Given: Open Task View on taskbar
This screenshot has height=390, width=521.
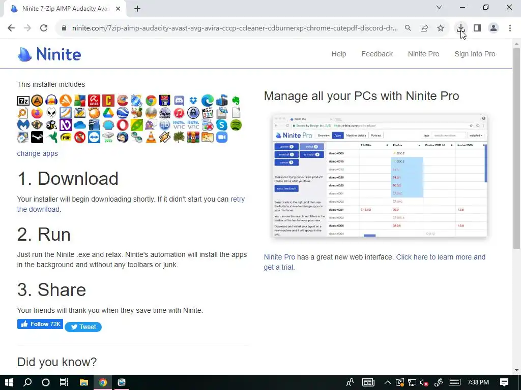Looking at the screenshot, I should click(x=64, y=382).
